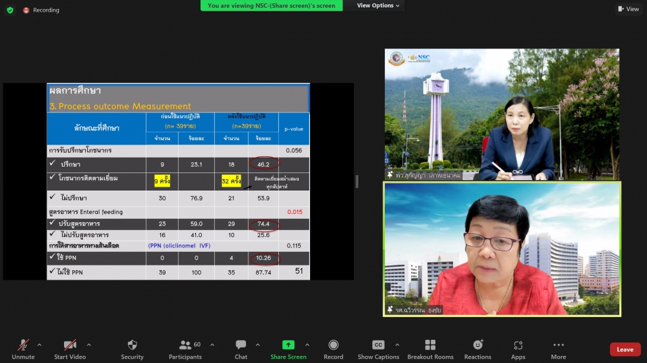Open the Participants panel
Viewport: 647px width, 363px height.
pos(186,345)
